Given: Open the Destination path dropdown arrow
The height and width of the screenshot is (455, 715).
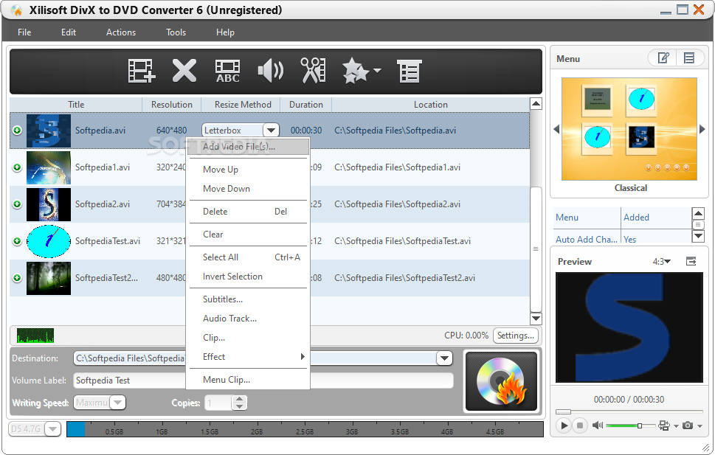Looking at the screenshot, I should pos(444,358).
